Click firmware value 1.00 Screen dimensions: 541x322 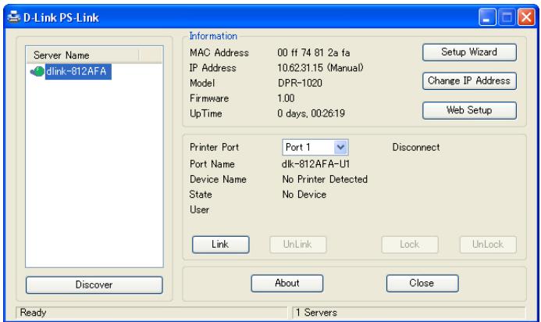tap(286, 98)
